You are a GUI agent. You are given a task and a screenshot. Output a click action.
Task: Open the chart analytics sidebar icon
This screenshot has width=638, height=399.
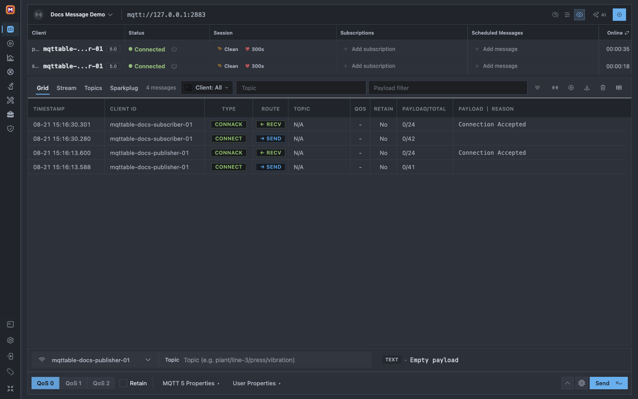tap(10, 58)
